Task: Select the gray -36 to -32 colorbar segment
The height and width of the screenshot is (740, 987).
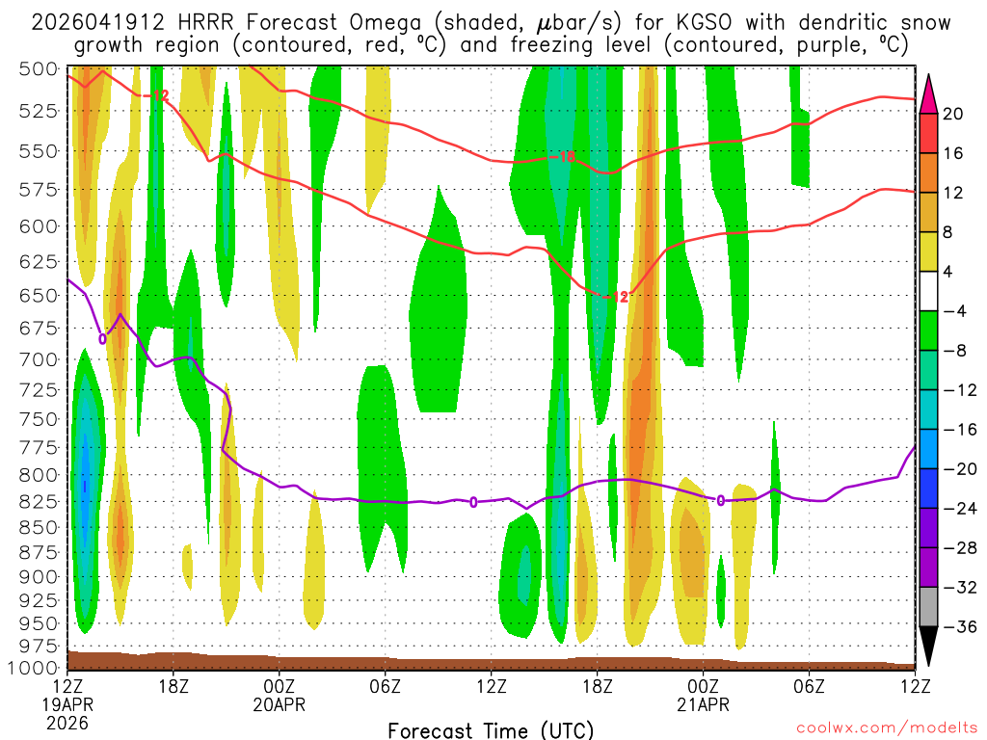Action: click(x=928, y=607)
